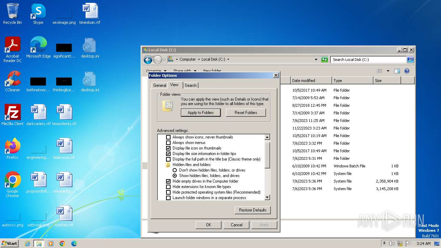
Task: Select the sonthey.rtf file icon
Action: click(64, 216)
